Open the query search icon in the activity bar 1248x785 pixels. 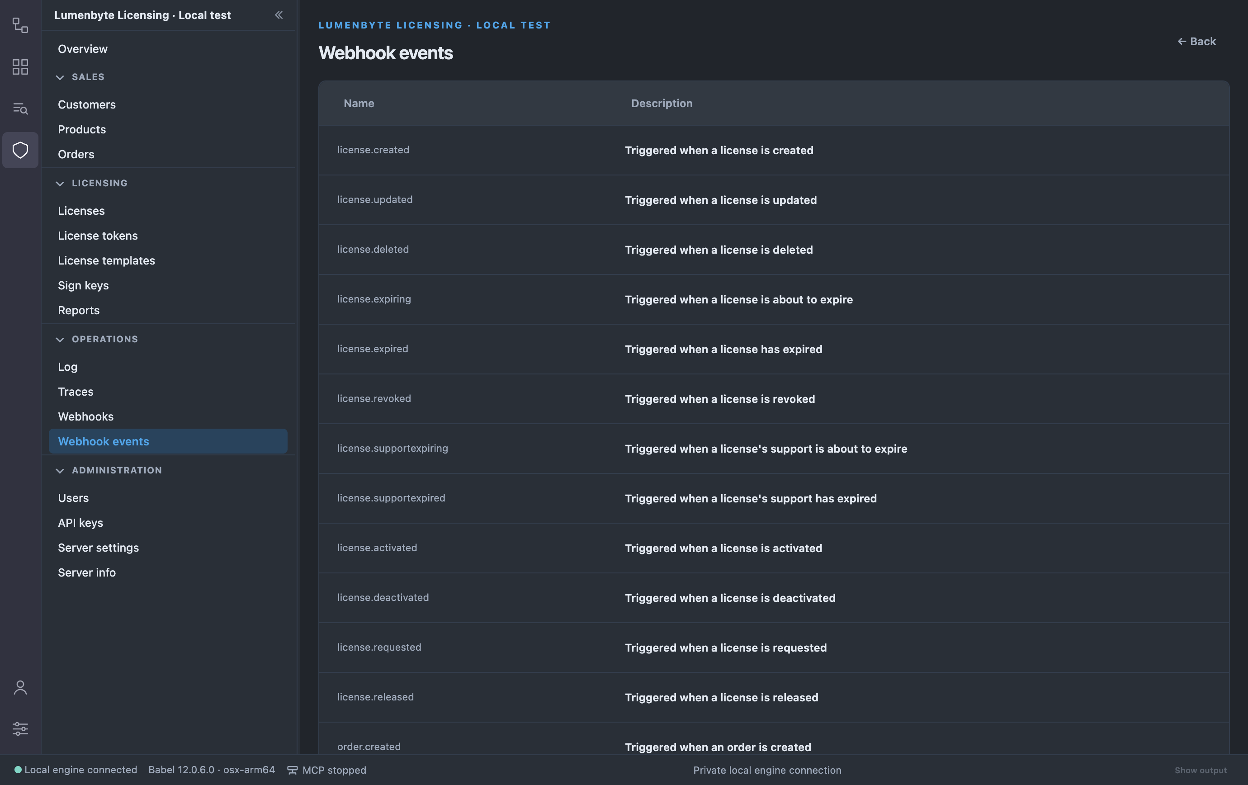pos(20,108)
